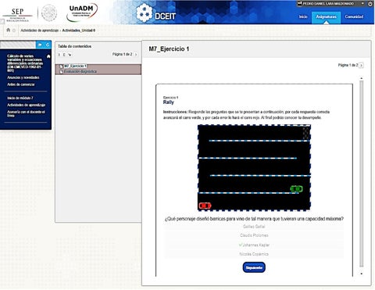Click the folder icon above the course menu

click(x=40, y=45)
